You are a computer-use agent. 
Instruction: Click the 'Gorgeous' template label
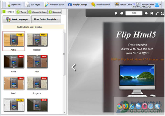37,93
